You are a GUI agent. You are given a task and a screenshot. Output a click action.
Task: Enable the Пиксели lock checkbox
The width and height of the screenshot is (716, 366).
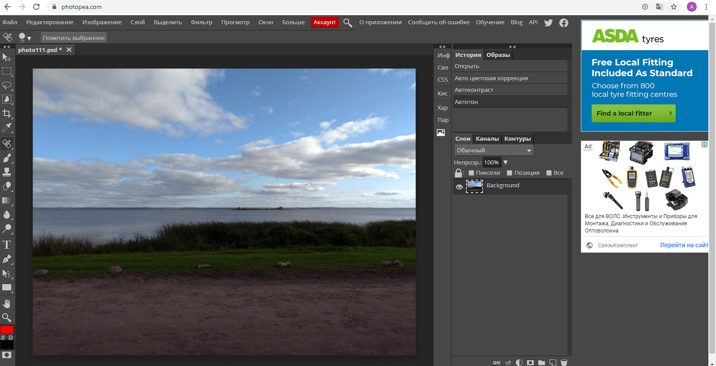[471, 173]
